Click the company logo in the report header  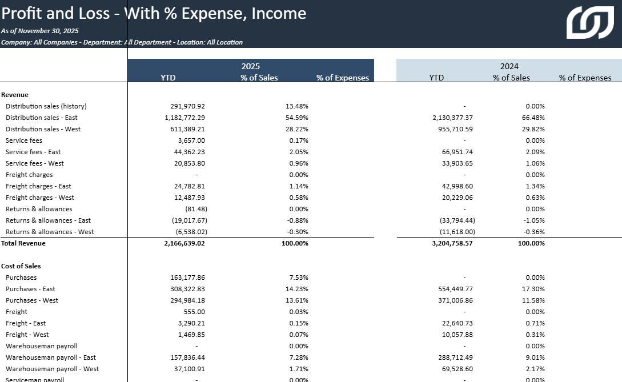(x=590, y=23)
